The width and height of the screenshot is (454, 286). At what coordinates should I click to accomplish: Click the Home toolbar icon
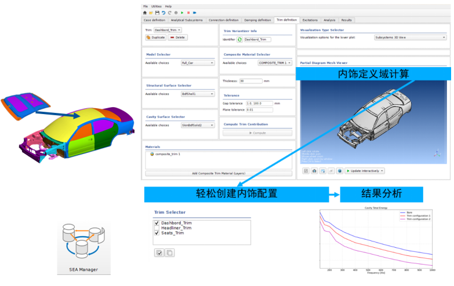click(145, 13)
